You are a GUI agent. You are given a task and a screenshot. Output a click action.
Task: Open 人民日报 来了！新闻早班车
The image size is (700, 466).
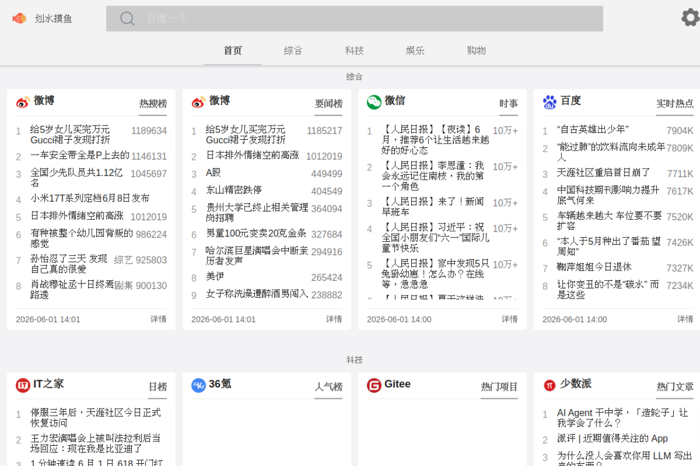pos(433,207)
